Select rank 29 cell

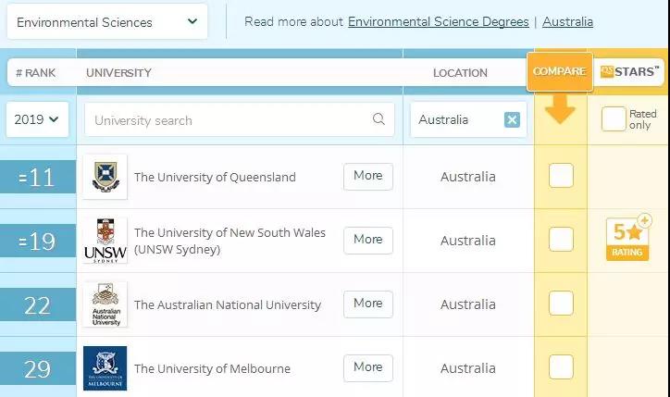point(38,369)
